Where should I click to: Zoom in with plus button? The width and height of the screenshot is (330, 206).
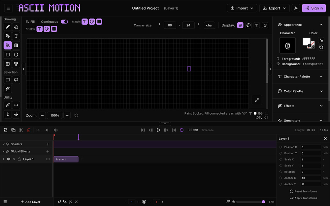[67, 115]
